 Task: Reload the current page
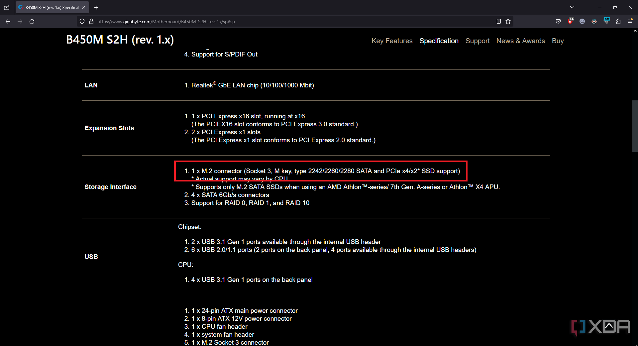[32, 22]
